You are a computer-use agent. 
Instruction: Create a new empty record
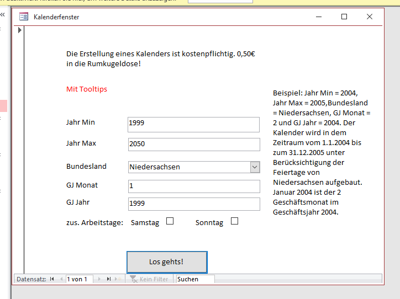[x=118, y=279]
